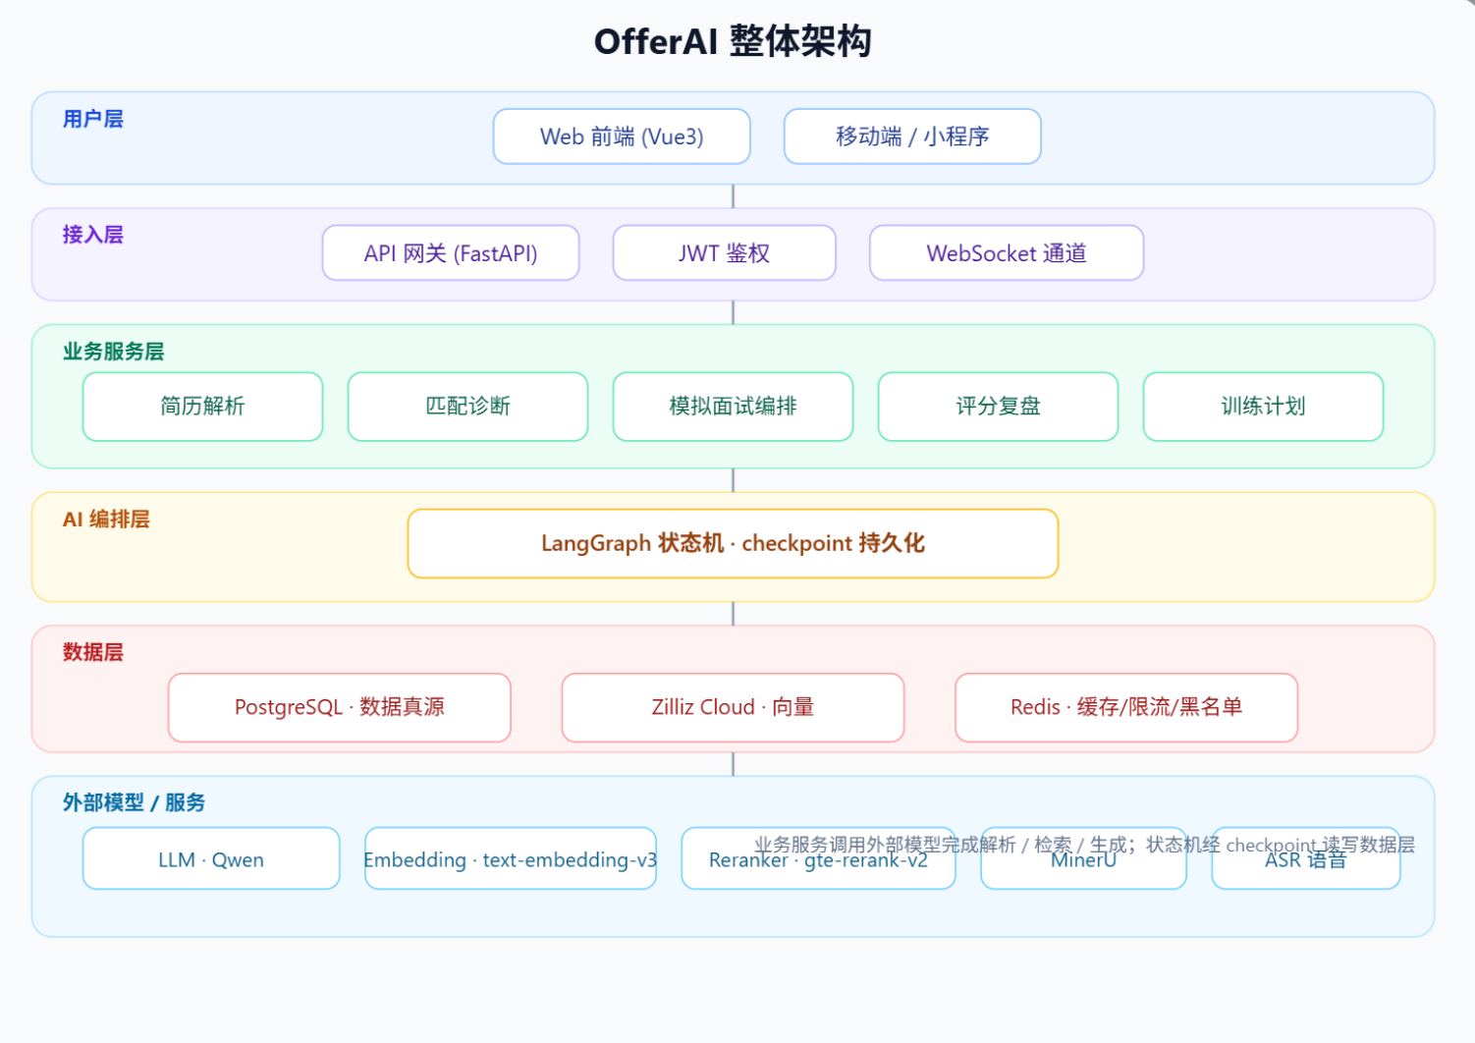This screenshot has width=1475, height=1043.
Task: Select the 评分复盘 box
Action: coord(999,407)
